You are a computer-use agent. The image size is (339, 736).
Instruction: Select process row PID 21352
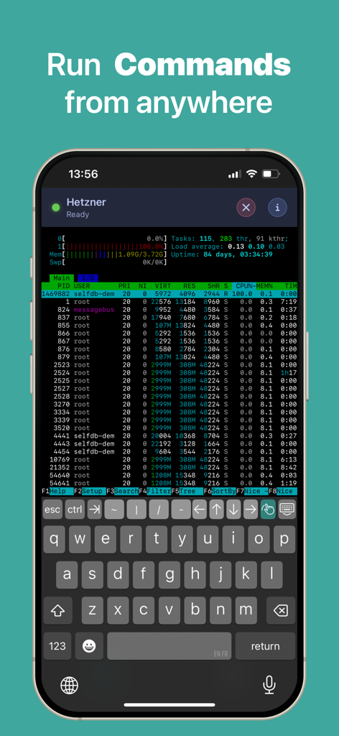pos(169,467)
